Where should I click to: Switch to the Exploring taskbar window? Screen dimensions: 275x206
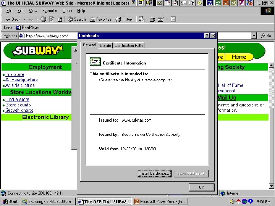coord(48,202)
